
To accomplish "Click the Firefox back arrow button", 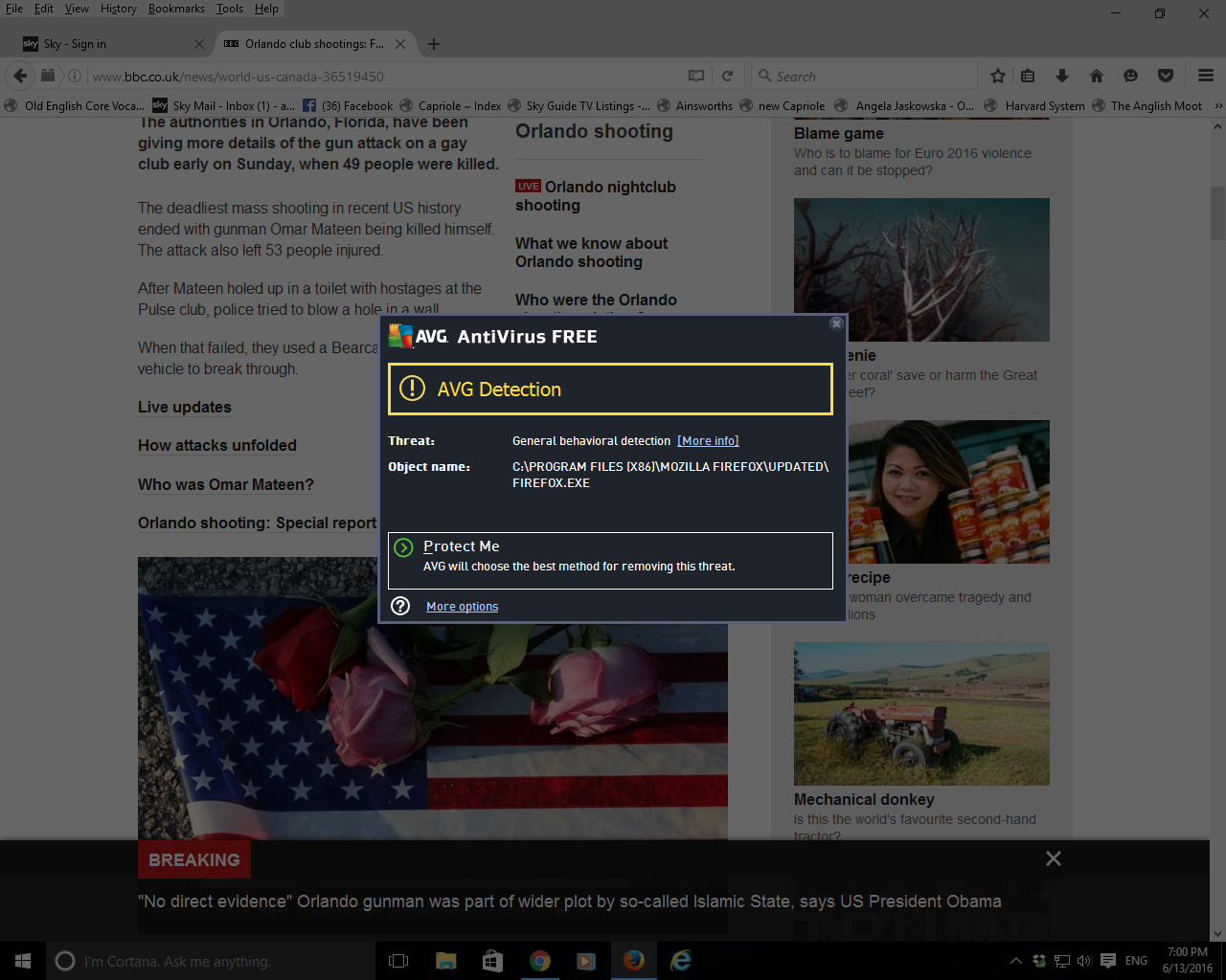I will pos(20,76).
